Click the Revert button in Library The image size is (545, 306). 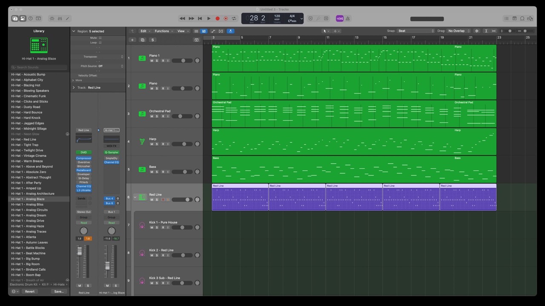[29, 292]
